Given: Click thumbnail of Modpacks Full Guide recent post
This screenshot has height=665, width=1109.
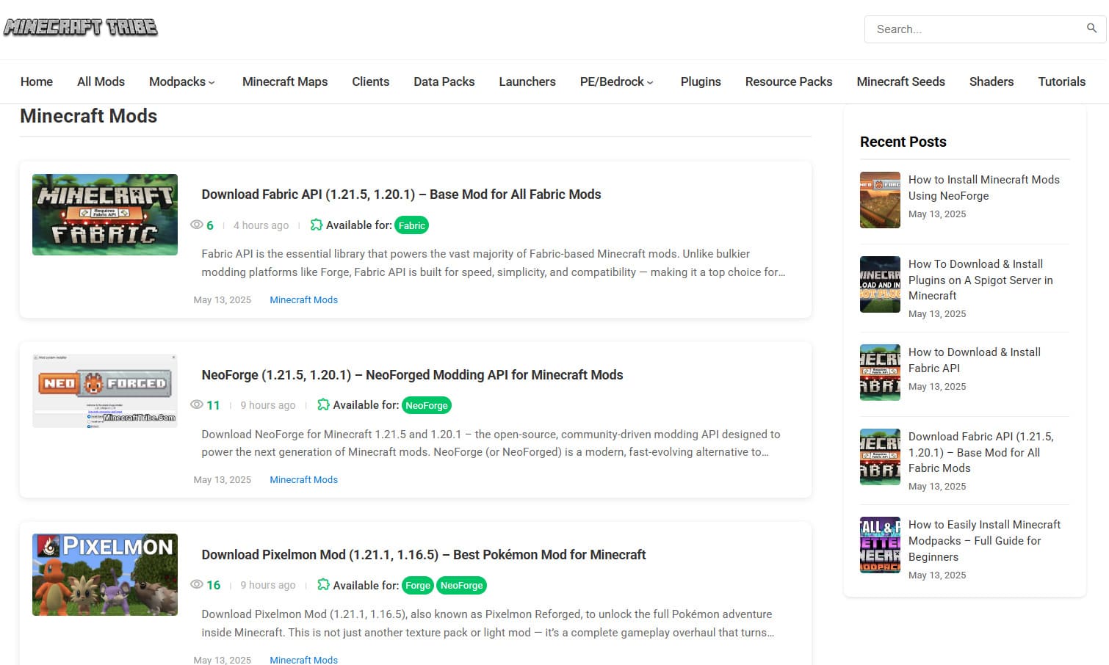Looking at the screenshot, I should pos(880,545).
